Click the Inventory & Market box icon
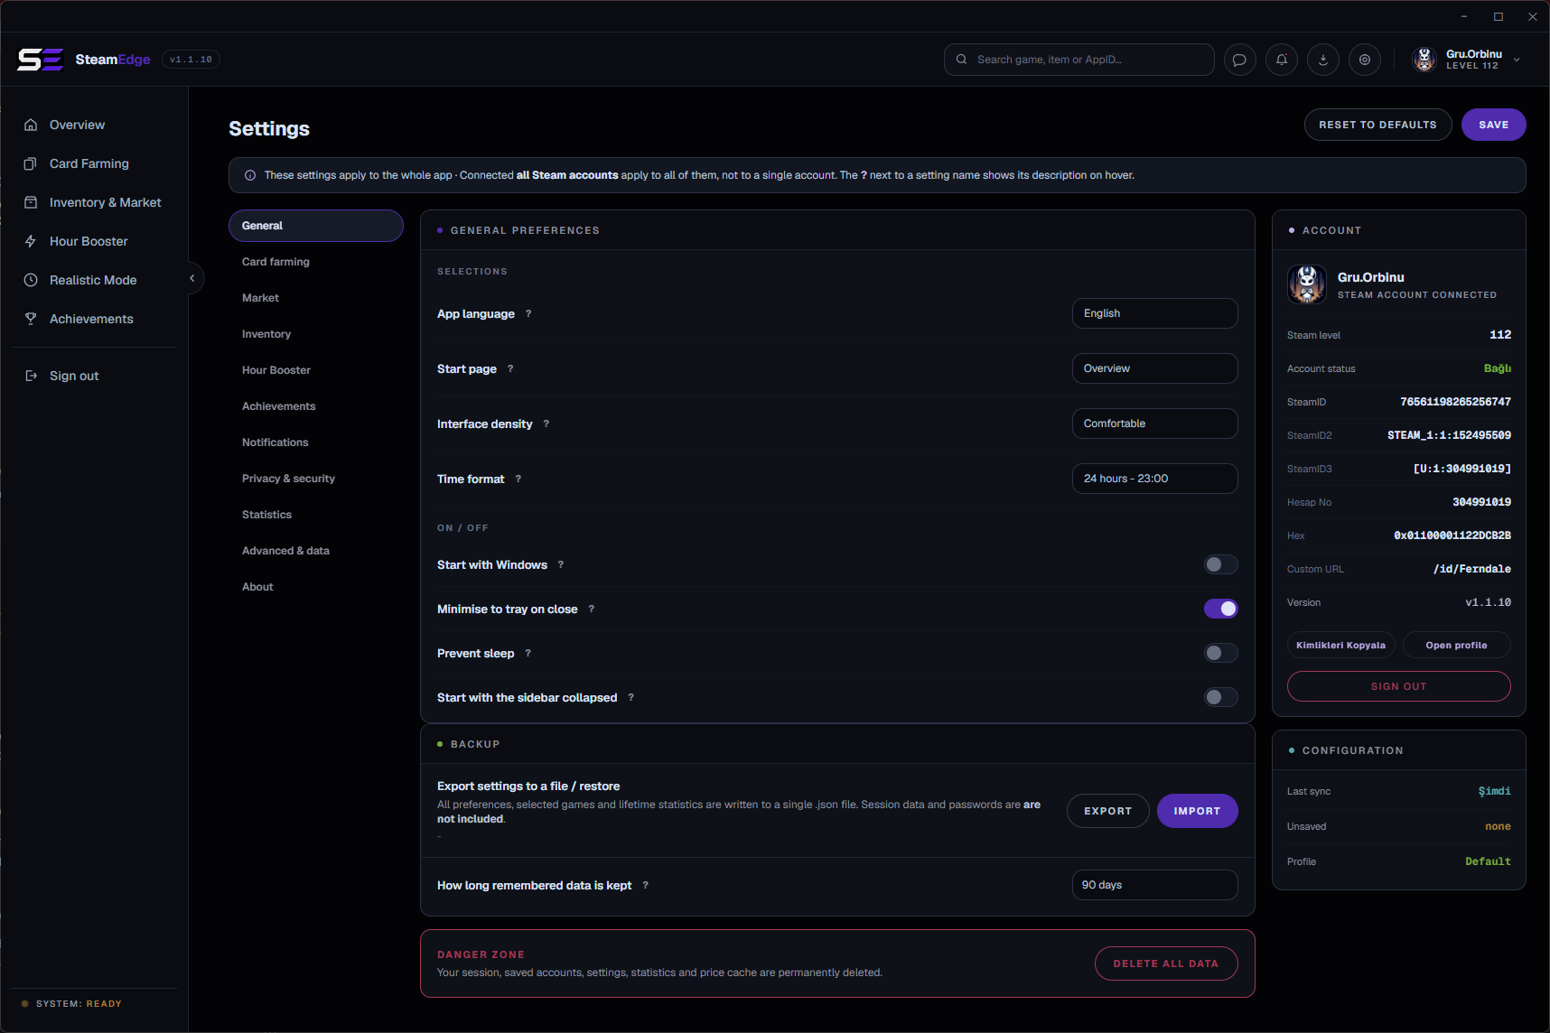 click(31, 202)
